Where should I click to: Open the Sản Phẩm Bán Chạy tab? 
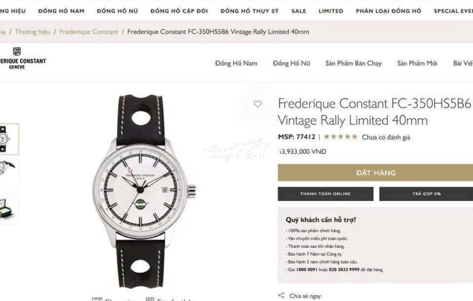[354, 63]
